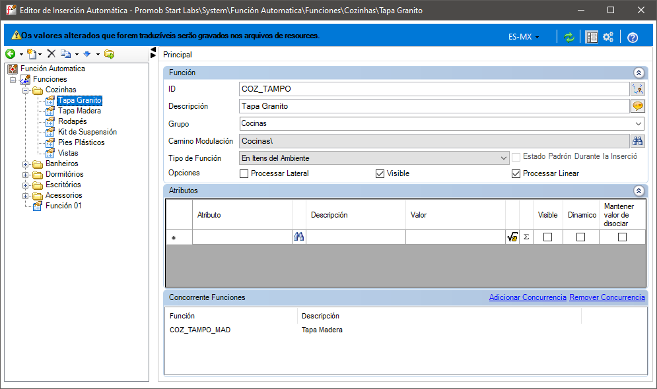This screenshot has width=657, height=389.
Task: Collapse the Atributos section chevron
Action: 639,191
